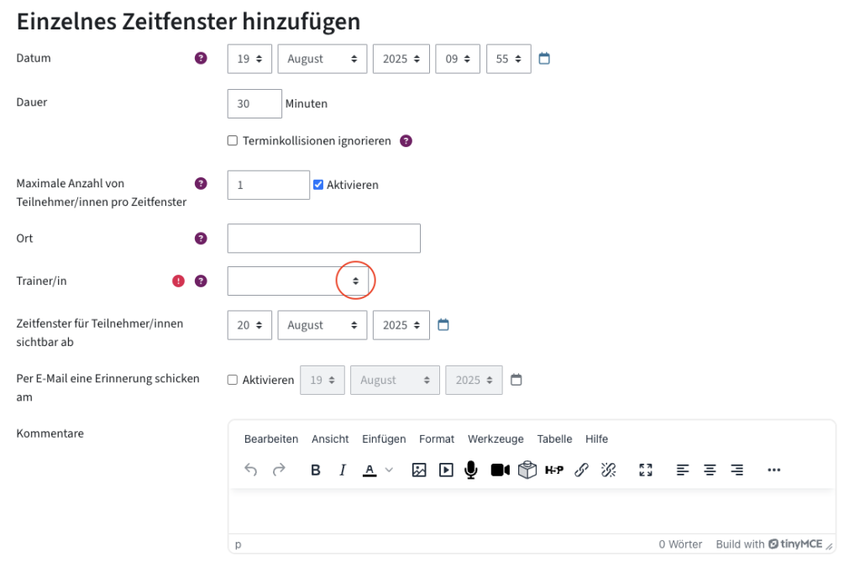The width and height of the screenshot is (860, 562).
Task: Click the content bank box icon
Action: (527, 470)
